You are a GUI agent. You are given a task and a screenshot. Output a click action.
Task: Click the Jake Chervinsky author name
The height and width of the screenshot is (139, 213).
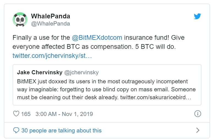[x=40, y=72]
